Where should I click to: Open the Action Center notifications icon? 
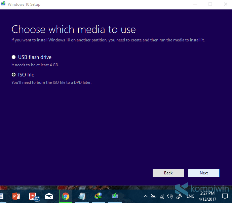(225, 196)
